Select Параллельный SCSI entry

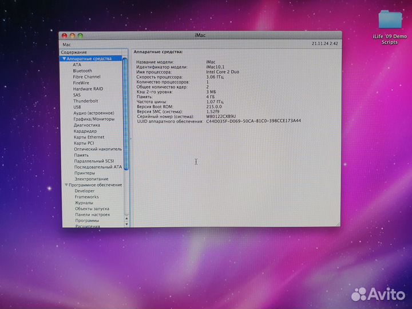click(94, 161)
